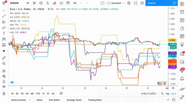
Task: Open the Notes tab
Action: (40, 100)
